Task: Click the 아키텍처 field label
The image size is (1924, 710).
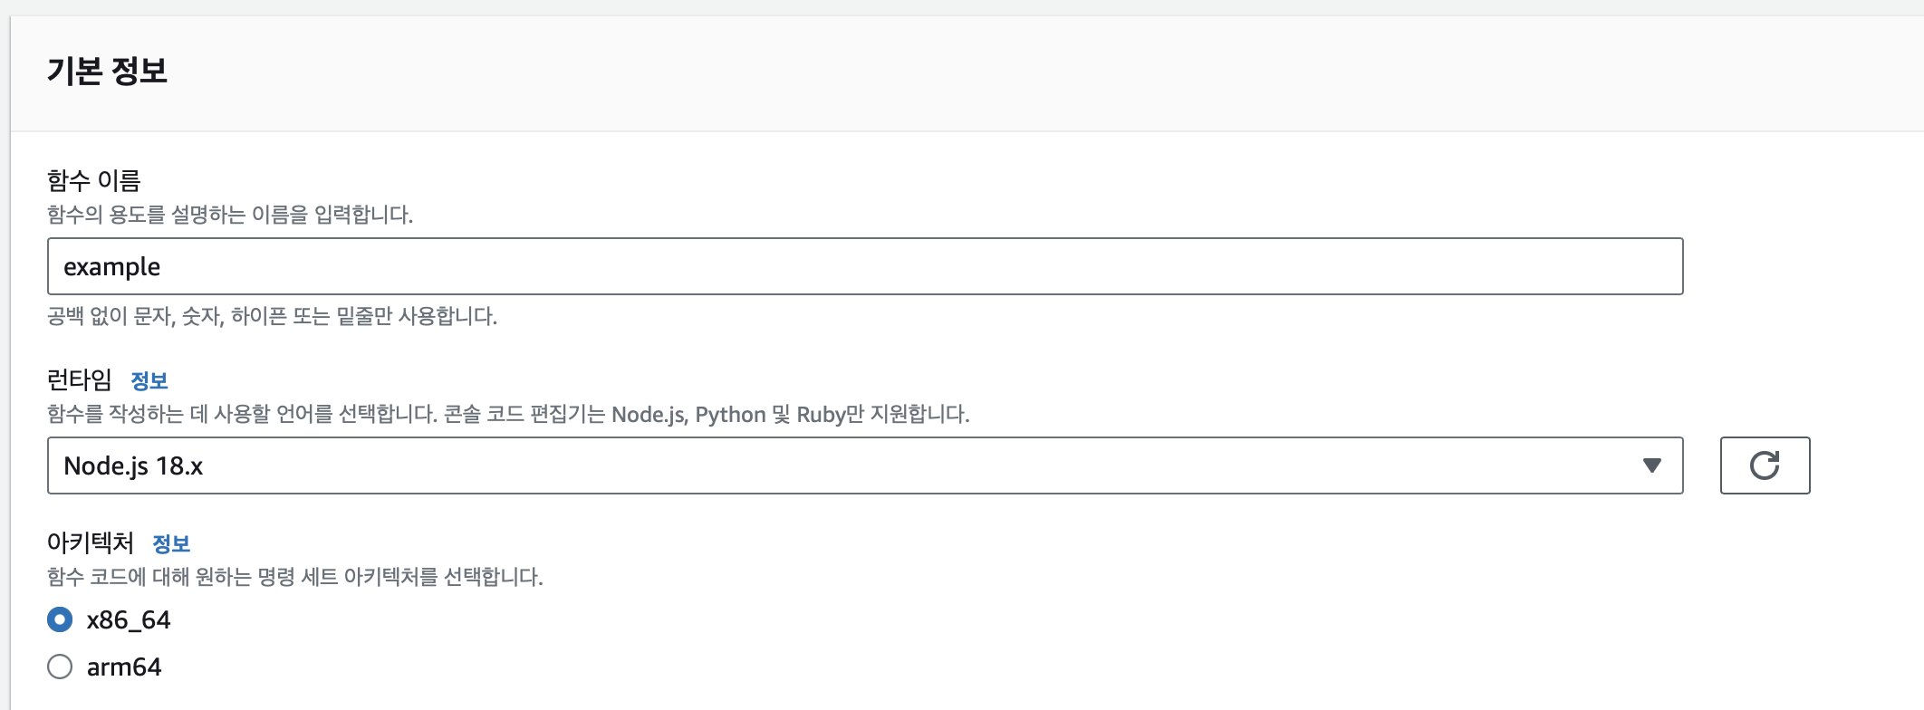Action: [x=91, y=542]
